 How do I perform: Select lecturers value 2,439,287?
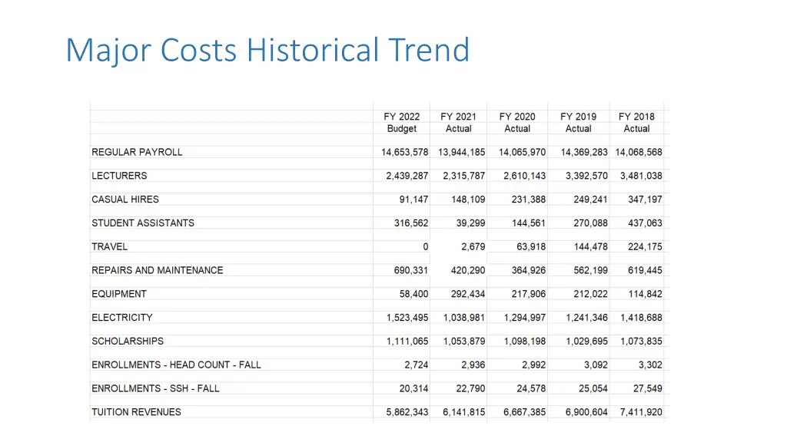[407, 176]
